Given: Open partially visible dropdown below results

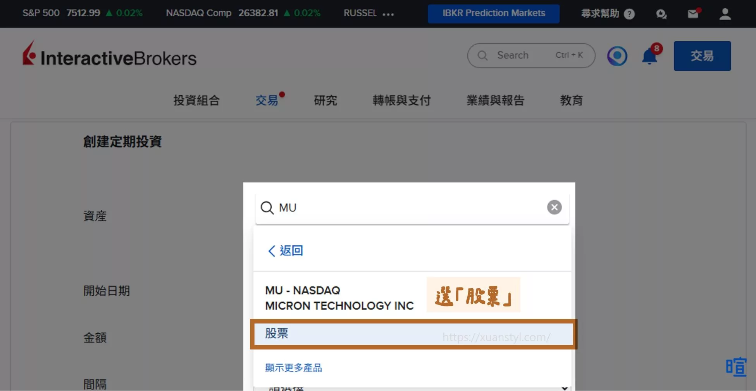Looking at the screenshot, I should [x=412, y=388].
